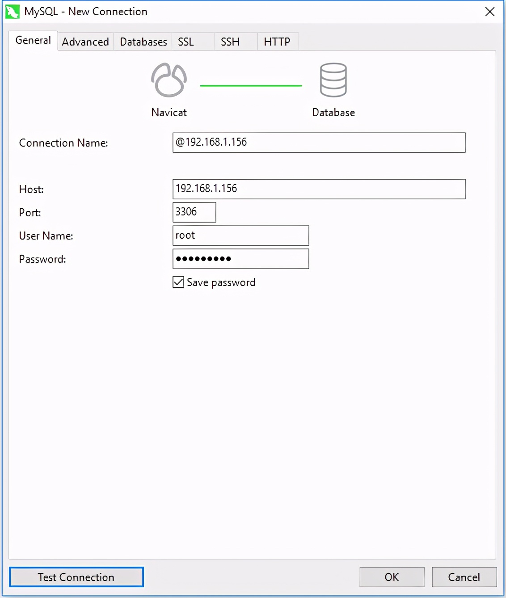The height and width of the screenshot is (598, 506).
Task: Close the New Connection window
Action: [x=490, y=12]
